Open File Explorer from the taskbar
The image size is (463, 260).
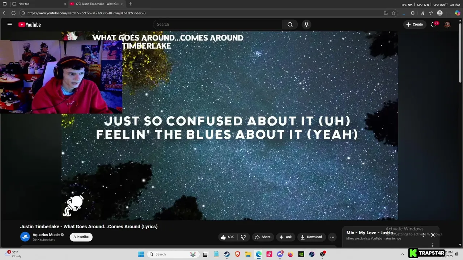[248, 254]
